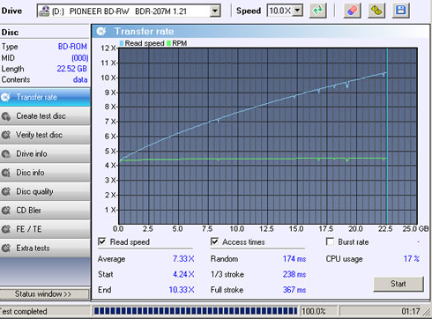Screen dimensions: 432x319
Task: Click the icon beside CD Bler
Action: [6, 211]
